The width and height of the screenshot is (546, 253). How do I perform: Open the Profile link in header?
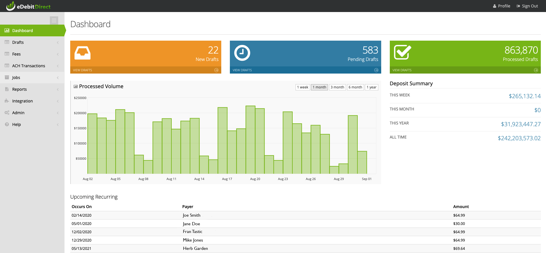coord(502,6)
